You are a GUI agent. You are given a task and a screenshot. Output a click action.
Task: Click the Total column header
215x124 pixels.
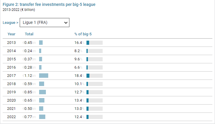(x=29, y=34)
